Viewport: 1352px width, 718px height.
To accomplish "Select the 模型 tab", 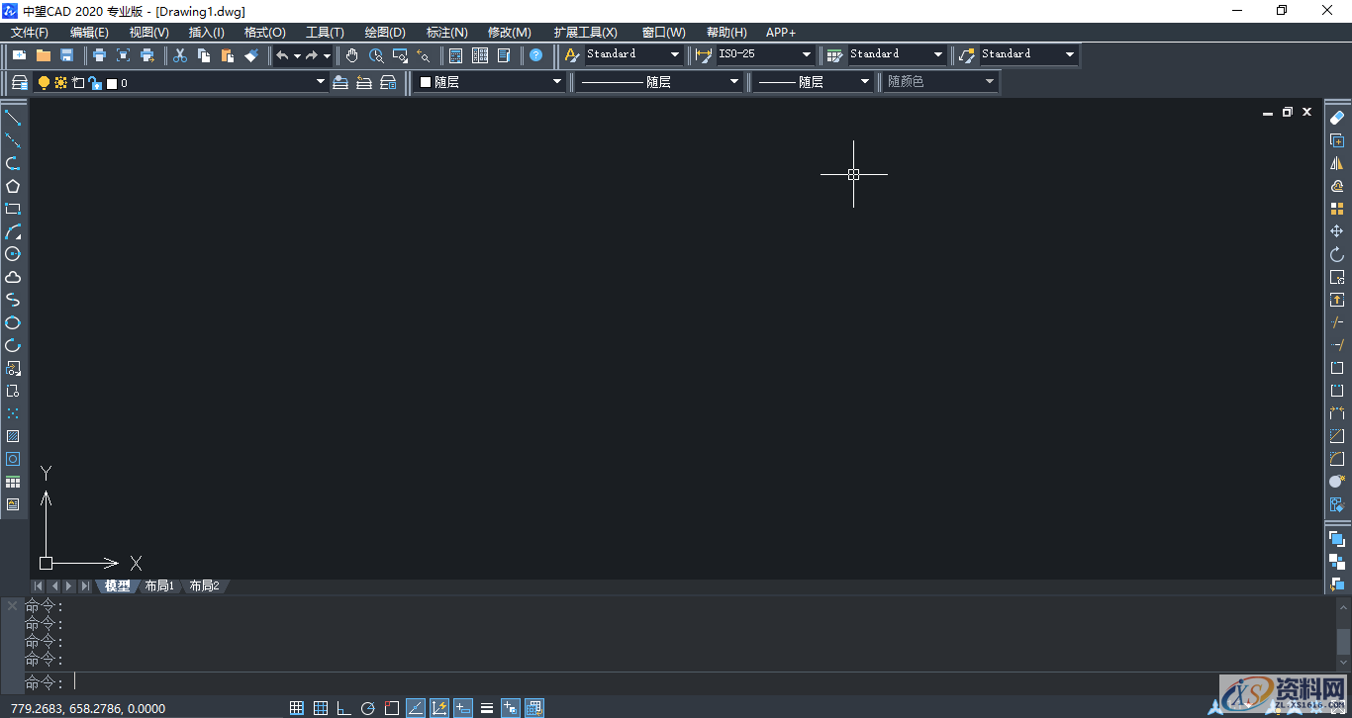I will (x=117, y=586).
